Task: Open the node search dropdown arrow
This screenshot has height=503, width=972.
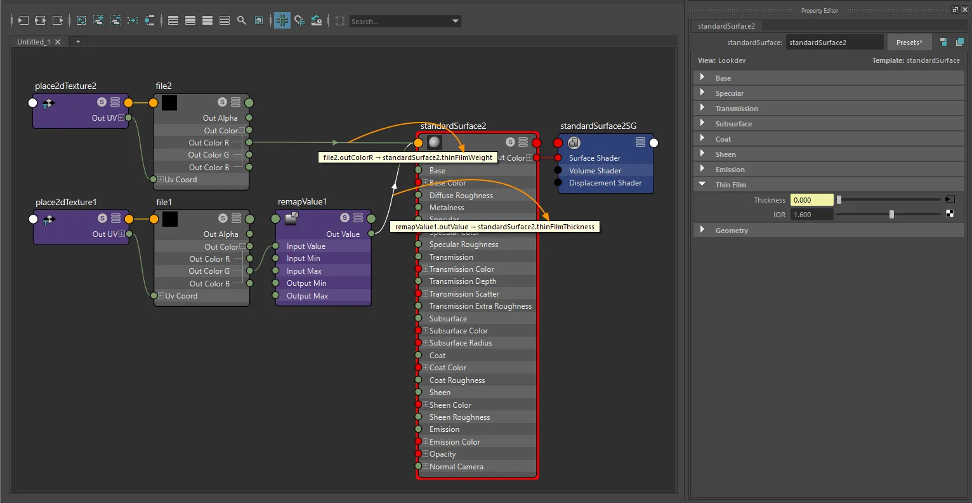Action: [x=455, y=21]
